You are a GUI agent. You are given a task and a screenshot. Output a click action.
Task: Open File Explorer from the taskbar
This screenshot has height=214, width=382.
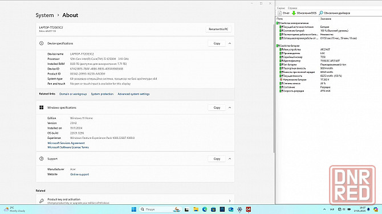(x=196, y=209)
